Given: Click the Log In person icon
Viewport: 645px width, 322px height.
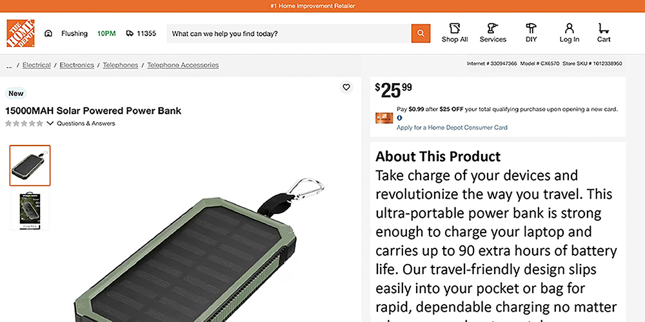Looking at the screenshot, I should 569,28.
